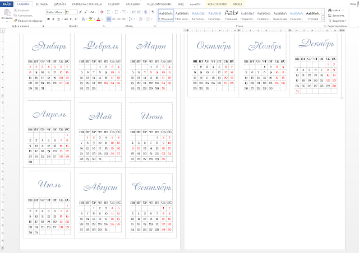The height and width of the screenshot is (253, 359).
Task: Click the Replace (Заменить) icon
Action: [330, 16]
